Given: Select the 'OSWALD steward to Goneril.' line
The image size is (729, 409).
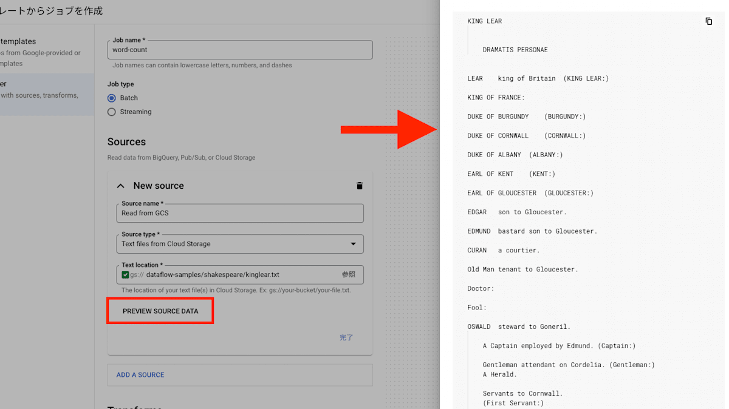Looking at the screenshot, I should coord(519,327).
